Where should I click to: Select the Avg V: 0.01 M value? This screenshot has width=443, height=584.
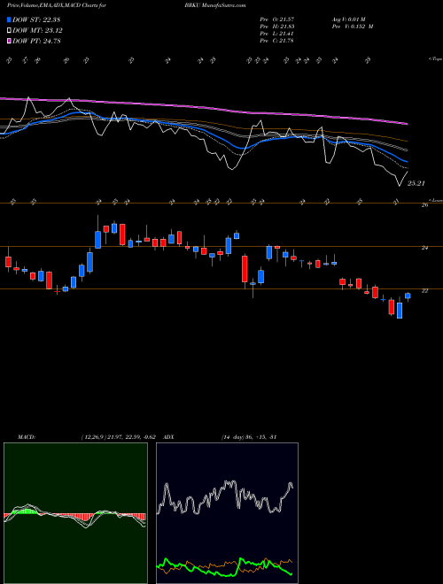[x=350, y=19]
